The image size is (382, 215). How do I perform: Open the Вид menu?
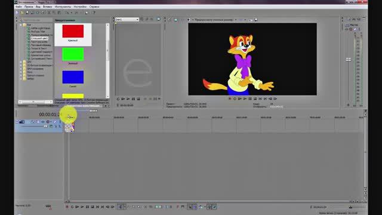tap(38, 7)
